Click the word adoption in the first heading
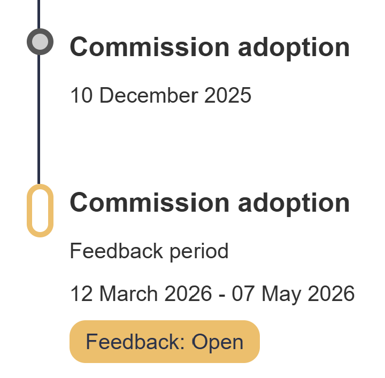The width and height of the screenshot is (385, 378). [x=294, y=48]
